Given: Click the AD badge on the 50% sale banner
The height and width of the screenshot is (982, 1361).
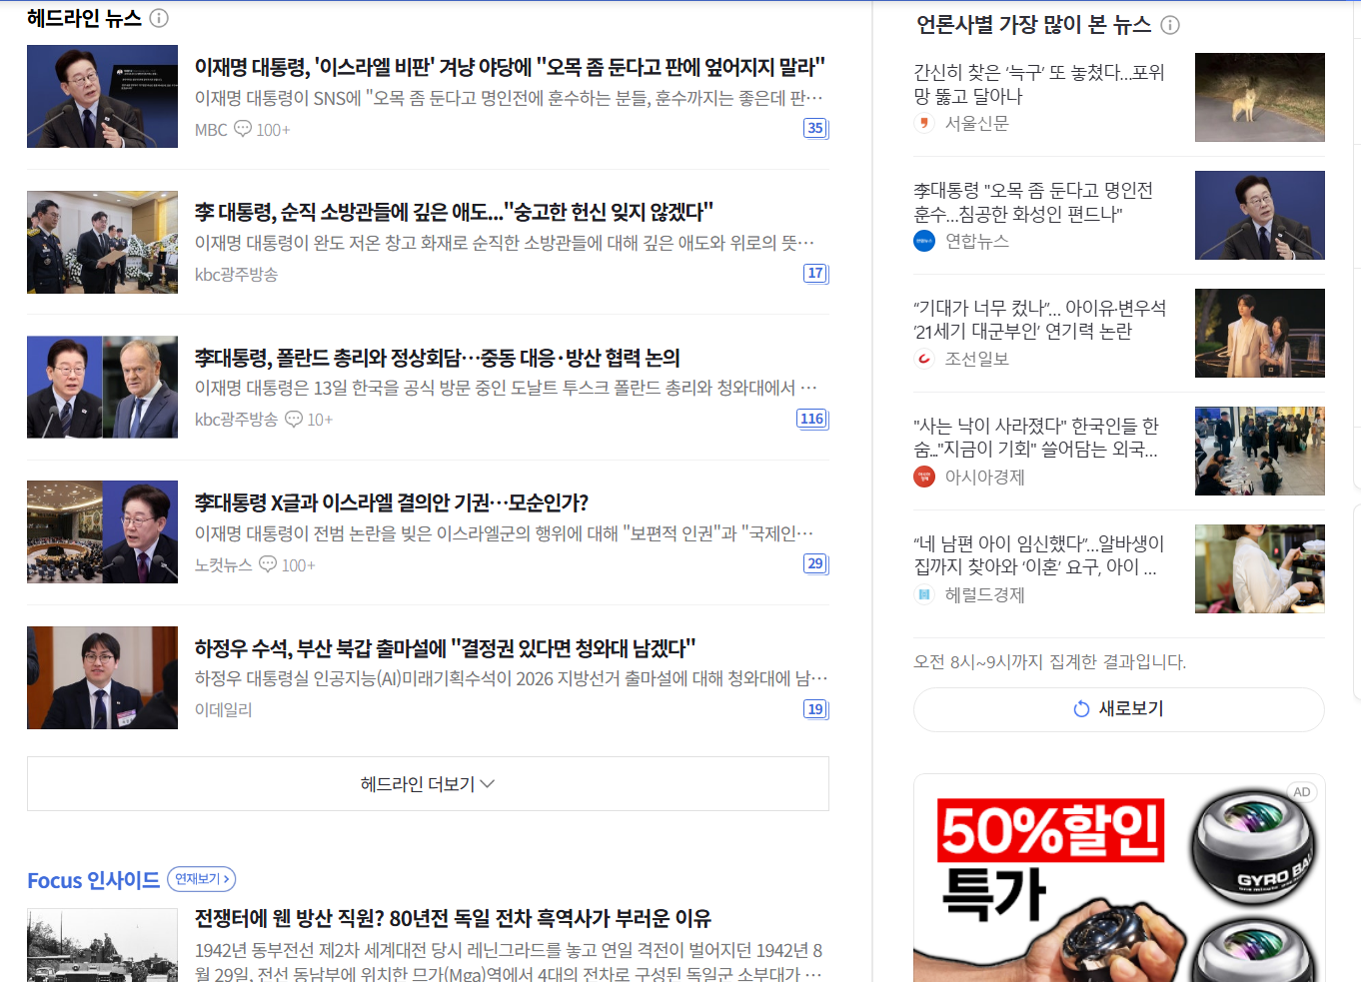Looking at the screenshot, I should pyautogui.click(x=1302, y=792).
